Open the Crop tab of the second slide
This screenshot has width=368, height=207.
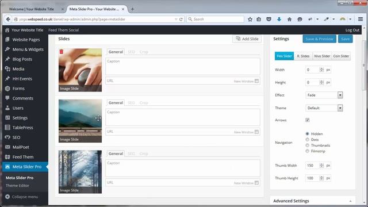click(144, 103)
